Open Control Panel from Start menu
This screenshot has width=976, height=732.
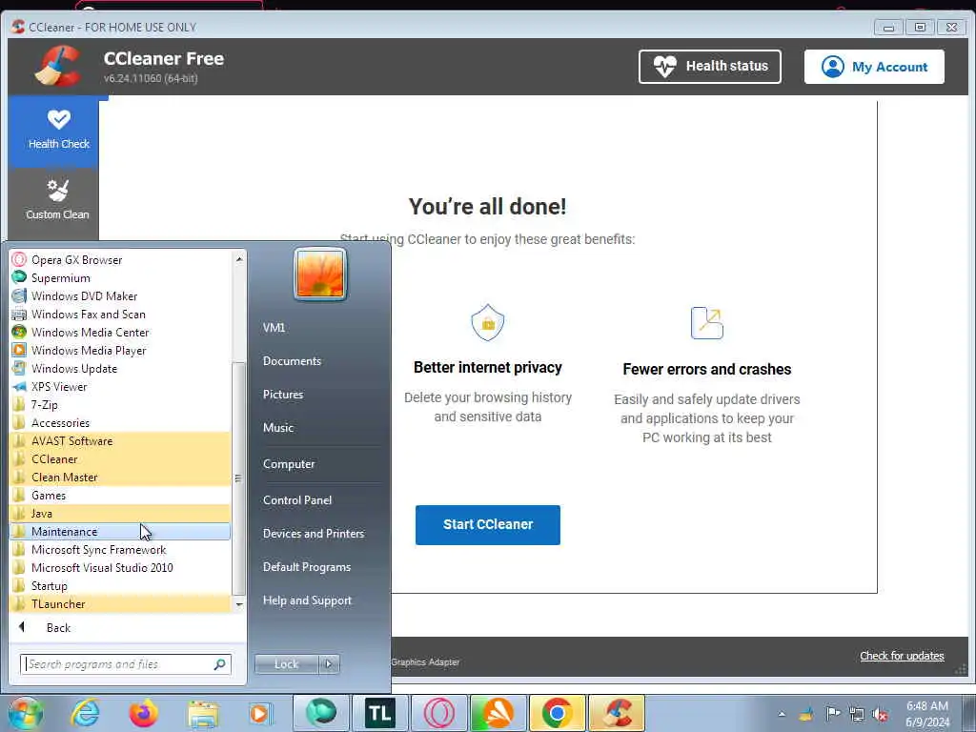point(297,499)
